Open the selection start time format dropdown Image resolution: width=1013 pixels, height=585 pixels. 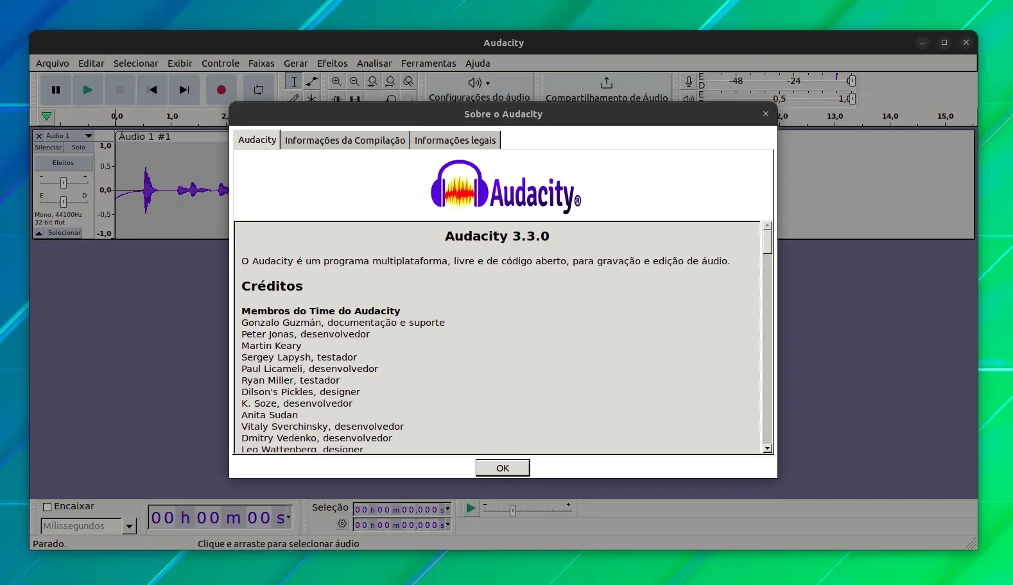[447, 509]
